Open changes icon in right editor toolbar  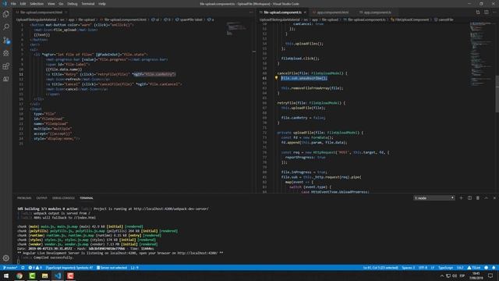[478, 12]
